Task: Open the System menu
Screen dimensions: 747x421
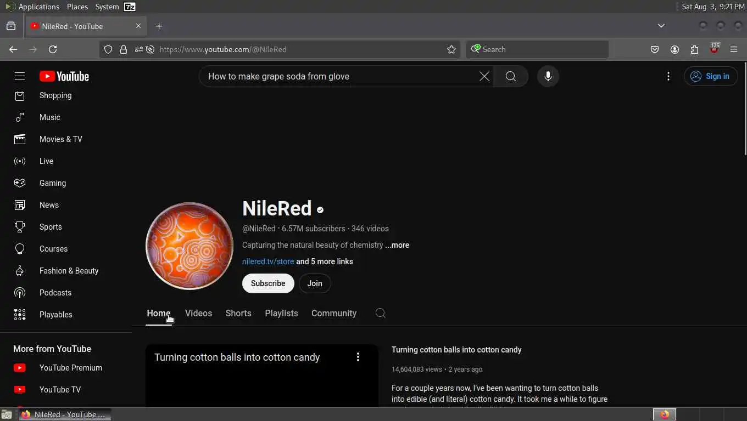Action: [x=107, y=7]
